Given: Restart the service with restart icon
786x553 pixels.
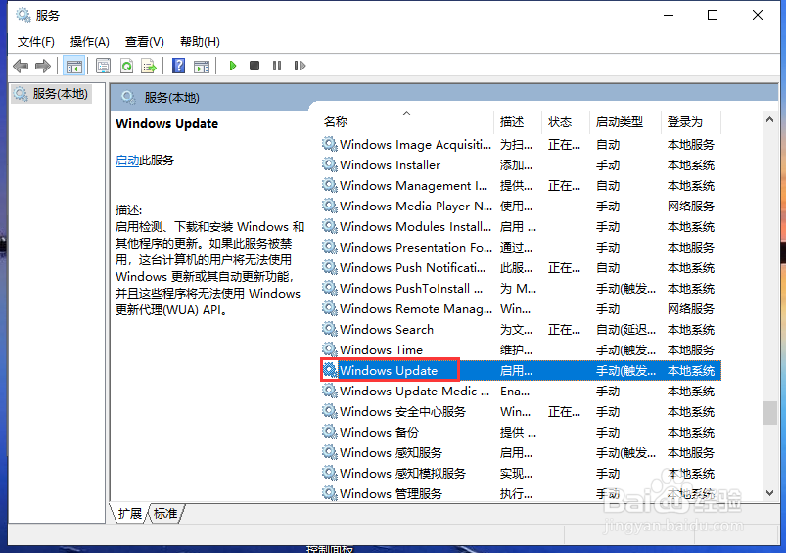Looking at the screenshot, I should click(300, 66).
